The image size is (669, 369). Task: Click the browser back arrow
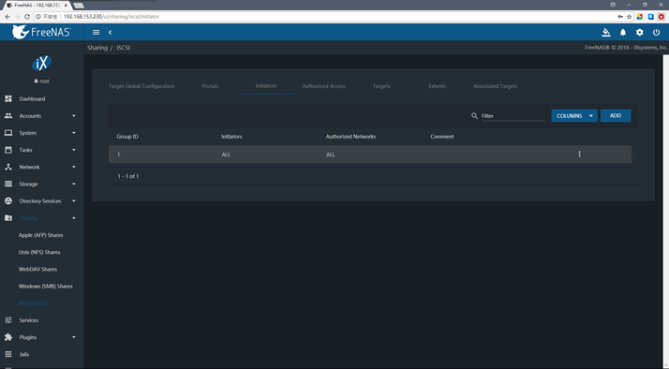point(7,17)
